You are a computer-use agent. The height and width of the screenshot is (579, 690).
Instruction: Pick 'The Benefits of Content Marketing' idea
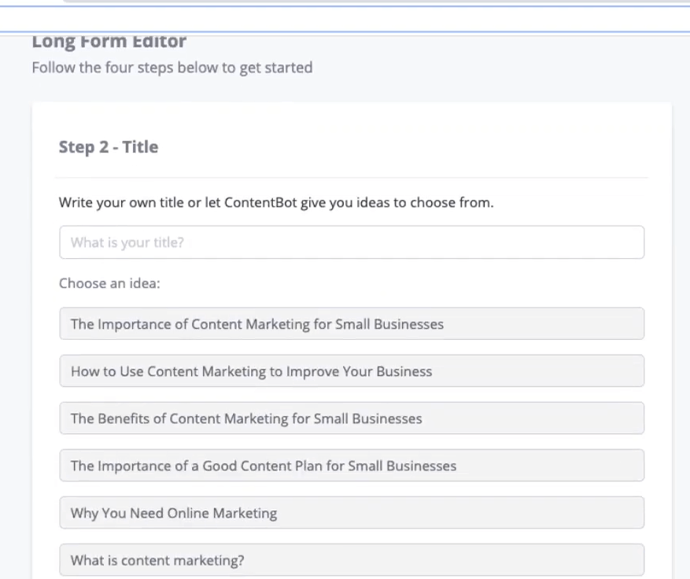point(352,418)
